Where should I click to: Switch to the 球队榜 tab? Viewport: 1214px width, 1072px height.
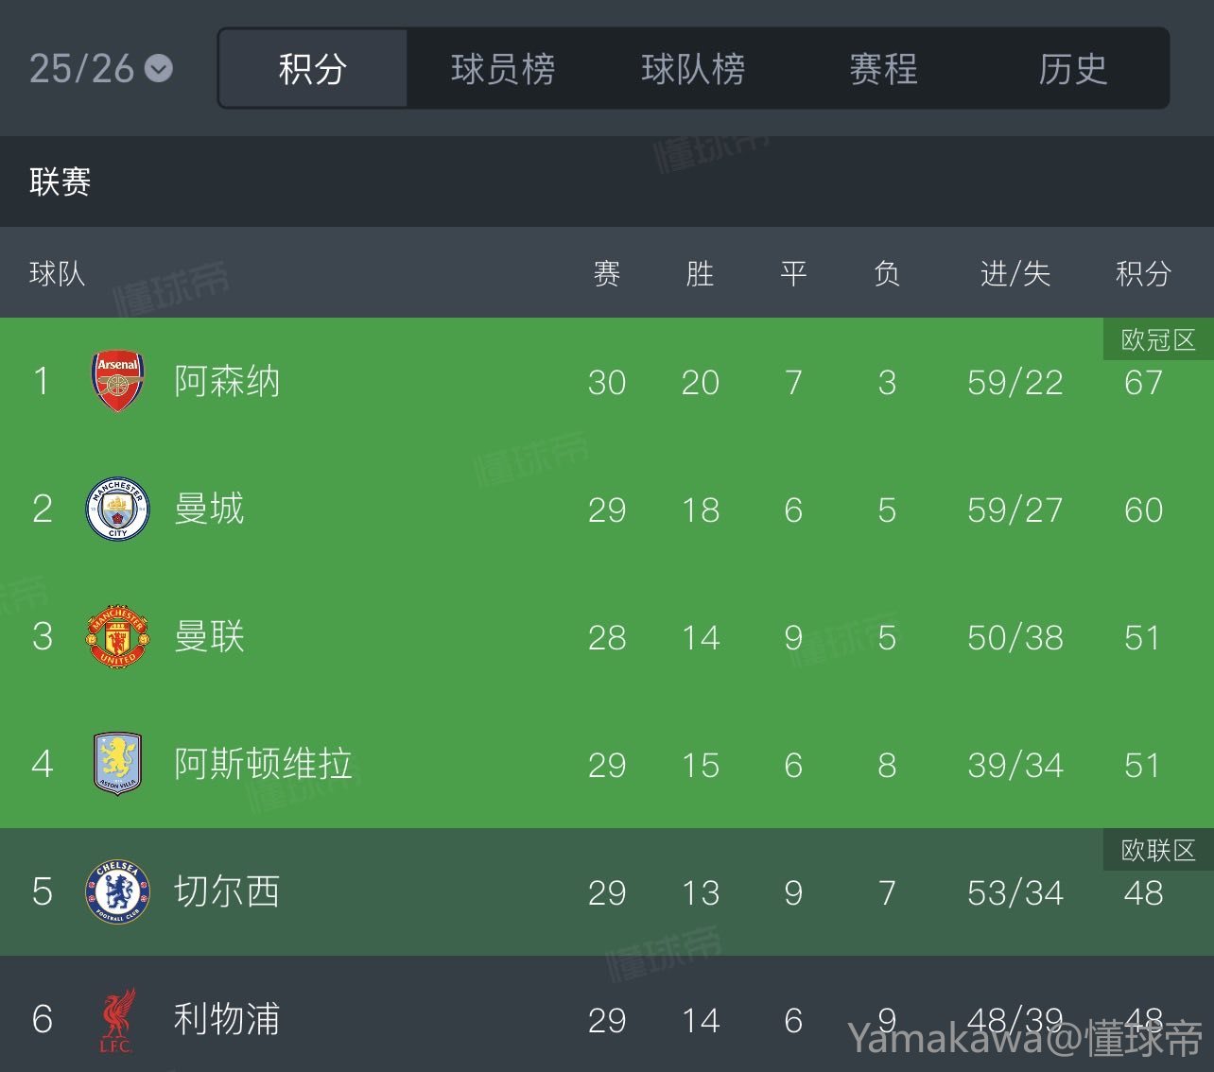click(693, 69)
